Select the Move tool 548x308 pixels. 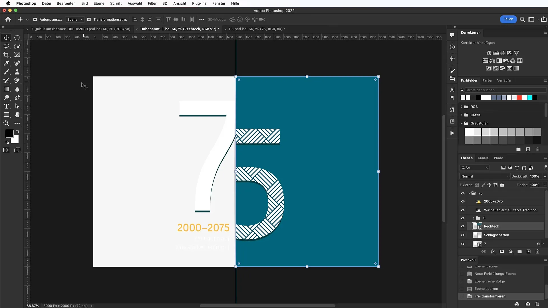(6, 37)
